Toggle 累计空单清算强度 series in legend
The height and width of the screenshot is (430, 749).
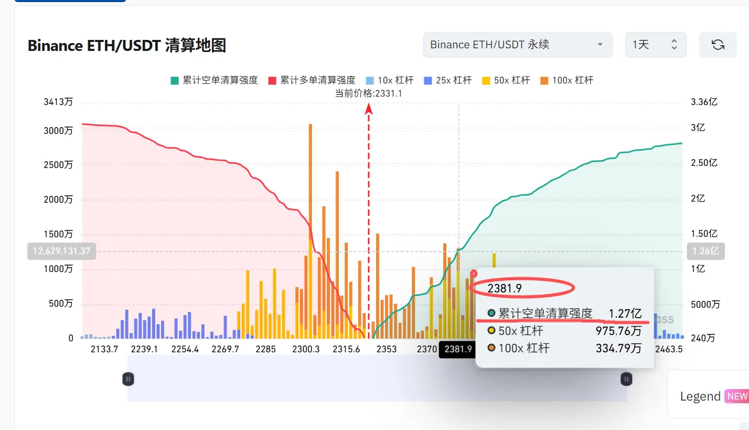point(214,80)
